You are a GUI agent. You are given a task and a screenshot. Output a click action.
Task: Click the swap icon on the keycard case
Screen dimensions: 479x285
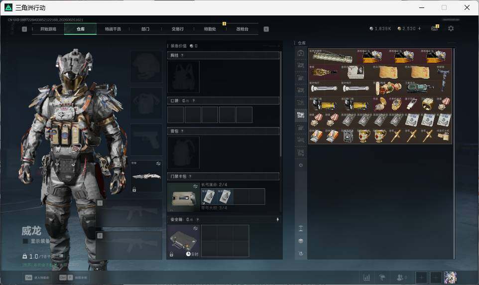point(195,186)
